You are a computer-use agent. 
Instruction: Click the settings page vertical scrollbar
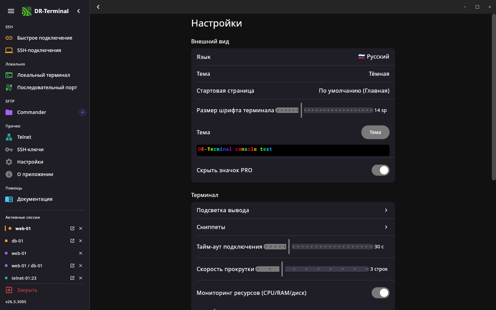[x=494, y=97]
